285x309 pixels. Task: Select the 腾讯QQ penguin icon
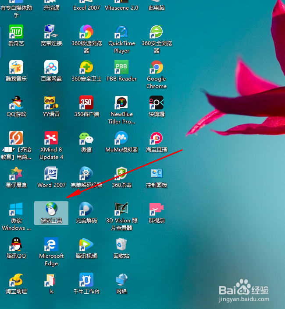tap(16, 244)
